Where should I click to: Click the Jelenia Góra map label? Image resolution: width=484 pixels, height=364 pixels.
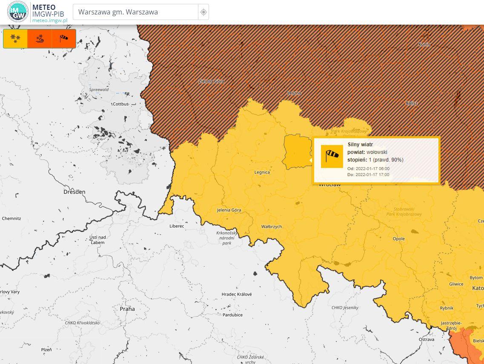coord(229,210)
